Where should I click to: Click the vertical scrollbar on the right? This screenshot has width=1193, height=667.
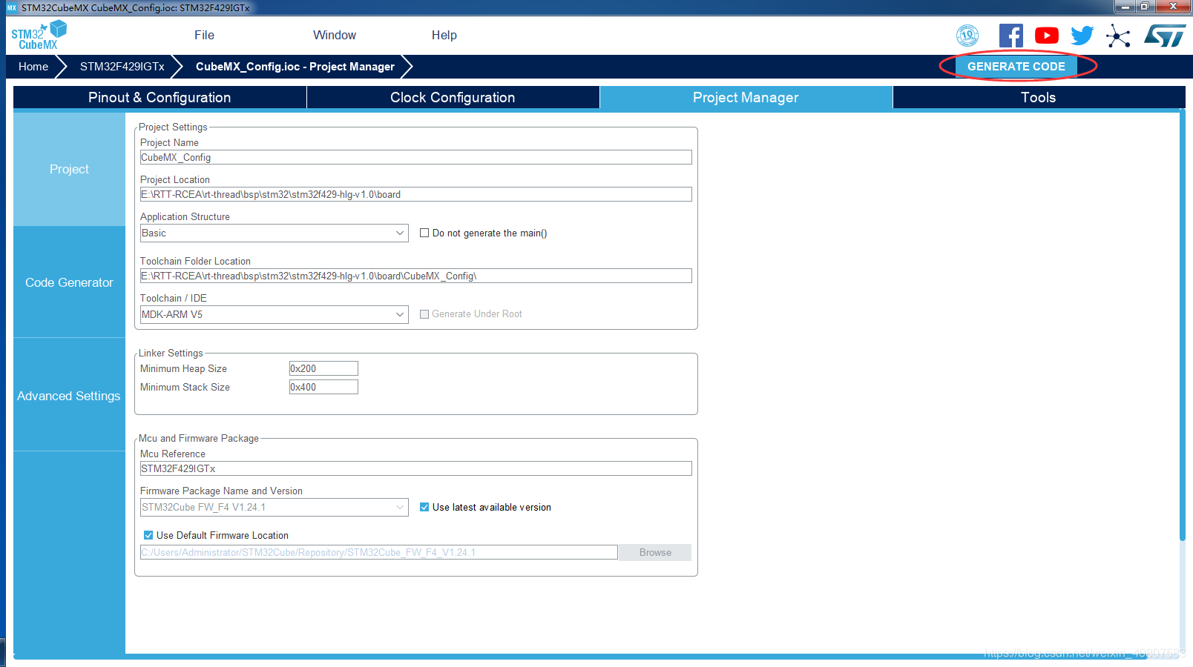(x=1183, y=326)
